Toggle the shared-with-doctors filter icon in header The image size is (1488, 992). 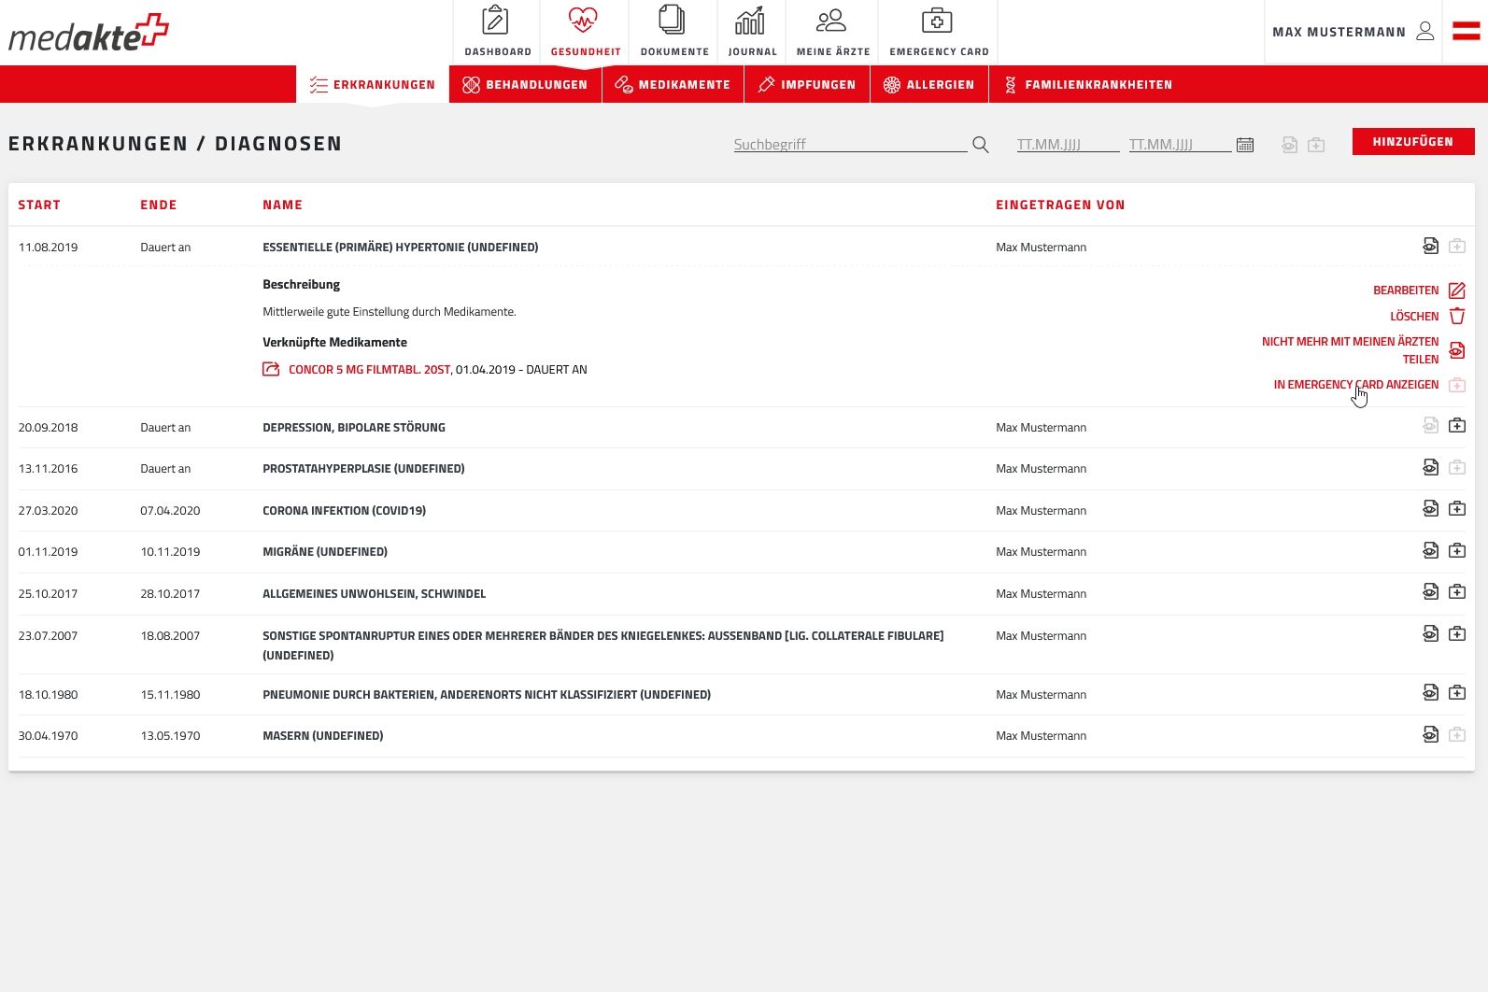pyautogui.click(x=1290, y=145)
